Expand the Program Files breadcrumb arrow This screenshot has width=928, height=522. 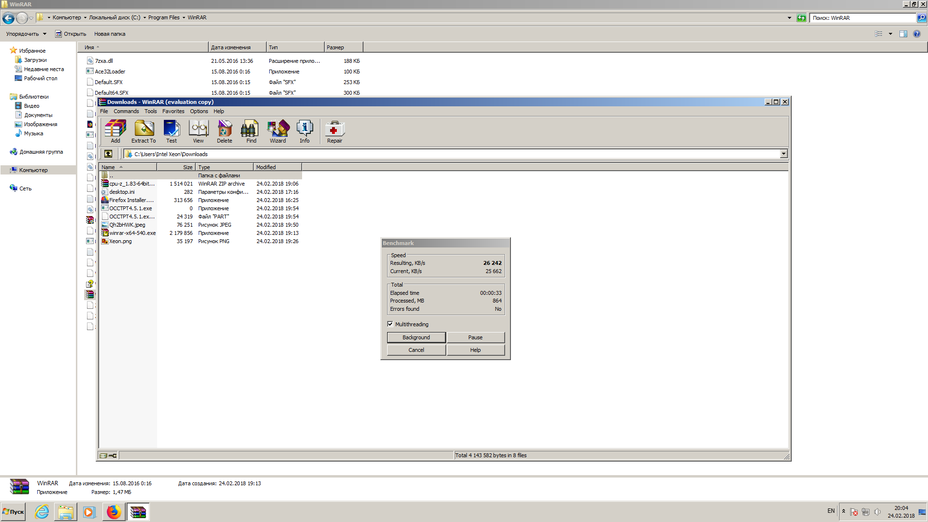pos(184,18)
